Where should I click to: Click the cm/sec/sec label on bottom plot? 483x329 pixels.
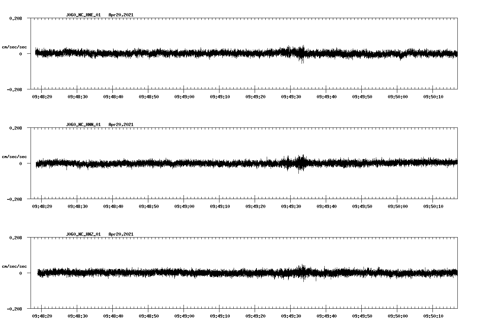pyautogui.click(x=14, y=266)
